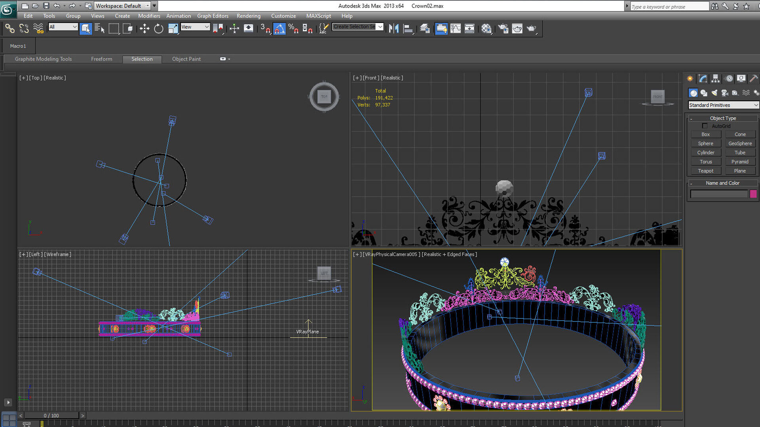Click the Mirror tool icon
Viewport: 760px width, 427px height.
[393, 28]
